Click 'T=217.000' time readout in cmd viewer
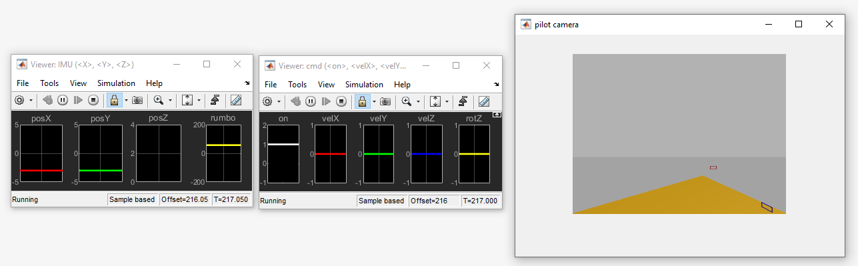The image size is (858, 266). pos(480,201)
